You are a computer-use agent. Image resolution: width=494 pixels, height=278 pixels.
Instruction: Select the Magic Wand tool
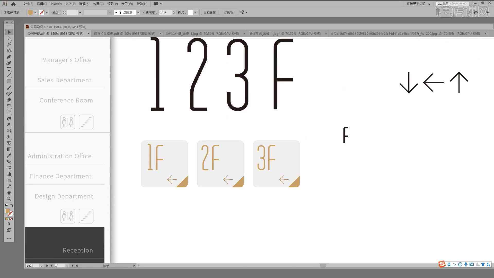click(x=9, y=45)
